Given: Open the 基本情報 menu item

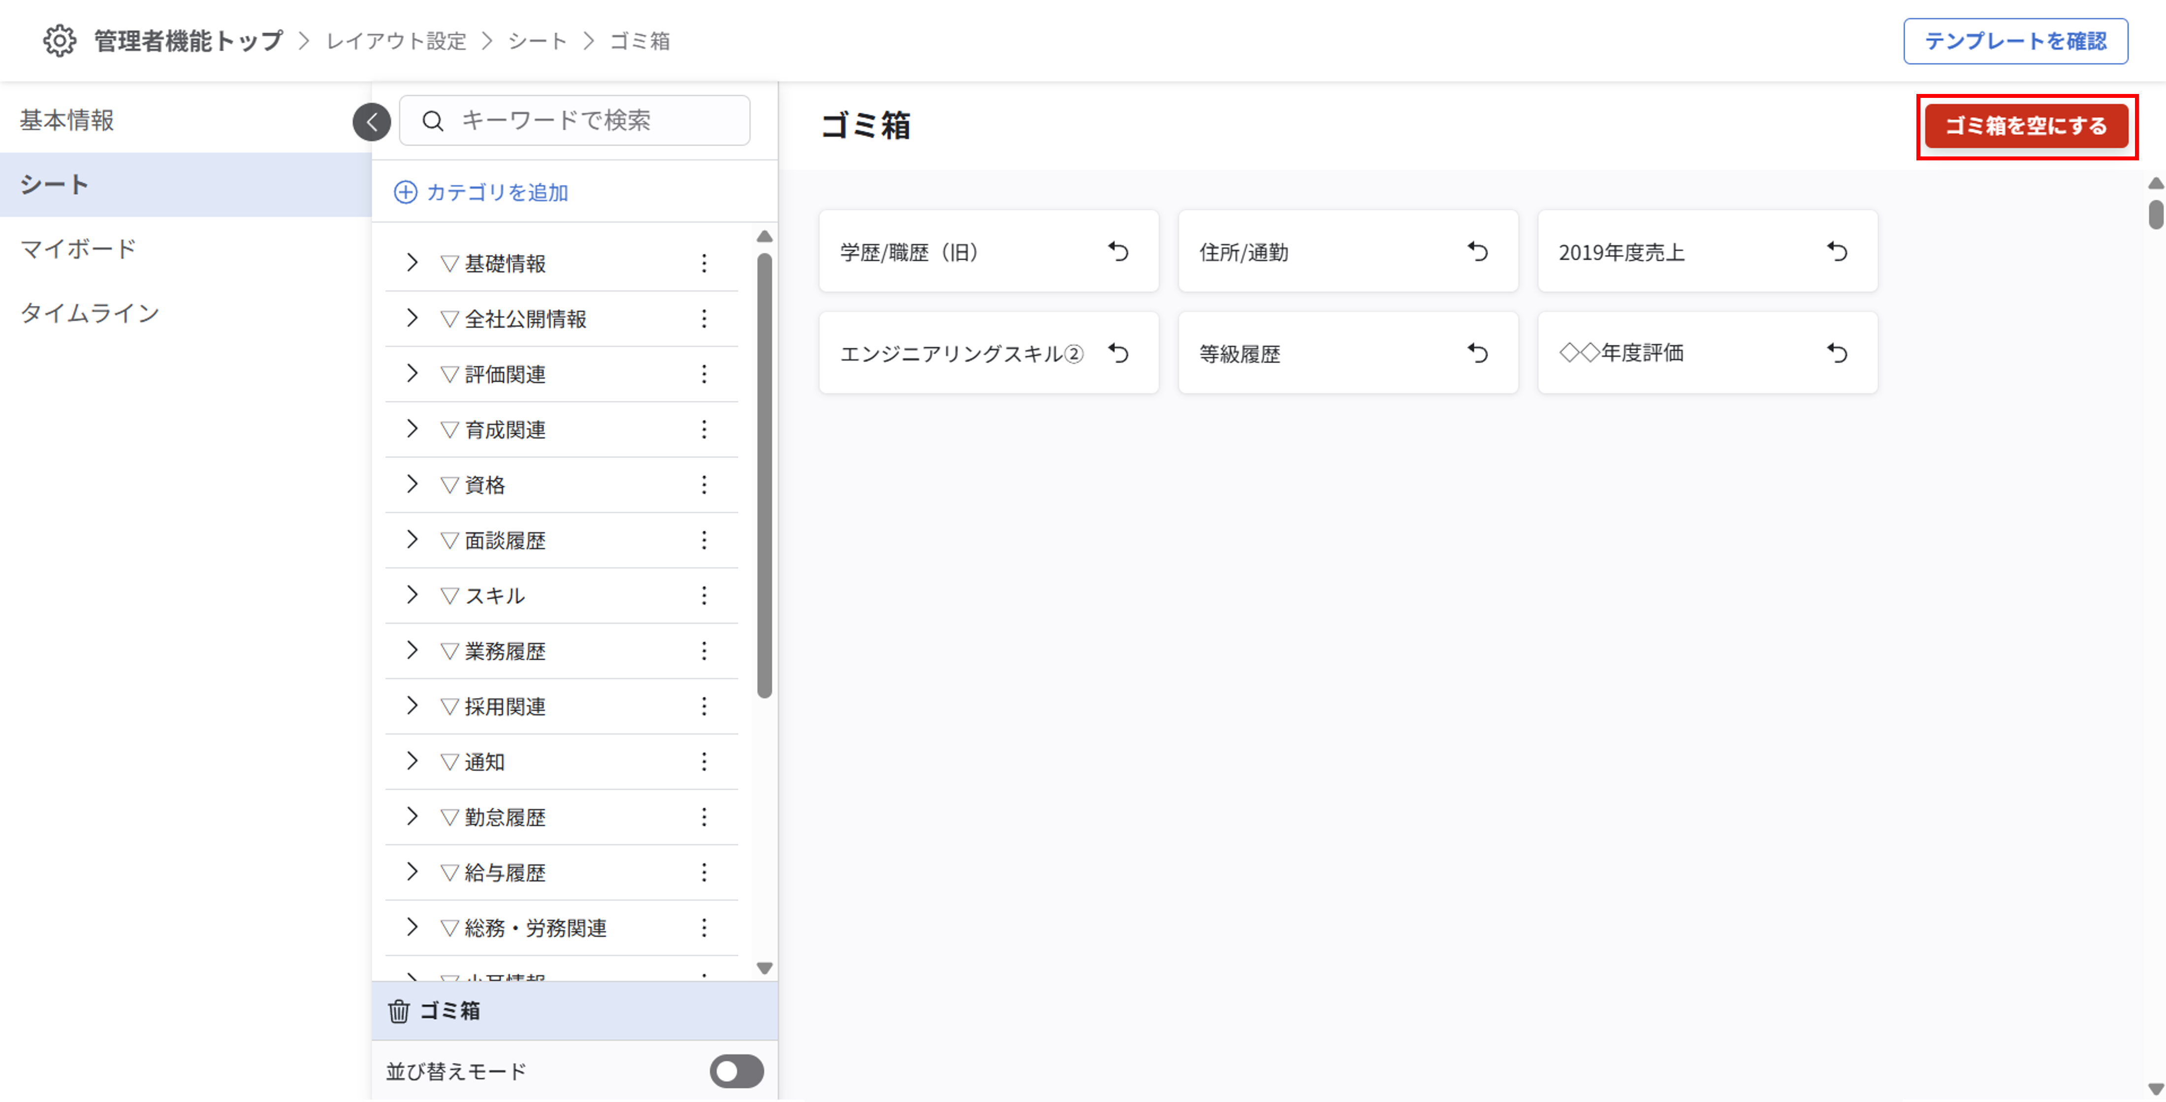Looking at the screenshot, I should tap(185, 120).
